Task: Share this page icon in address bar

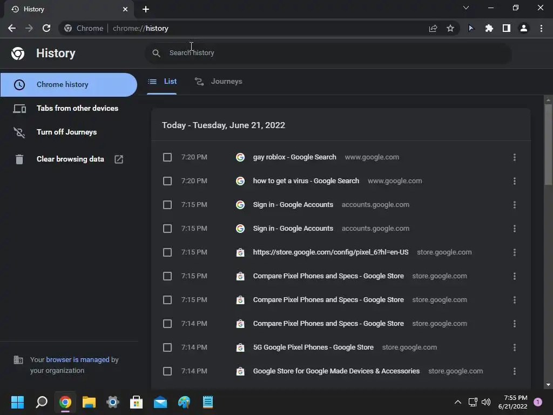Action: (x=433, y=28)
